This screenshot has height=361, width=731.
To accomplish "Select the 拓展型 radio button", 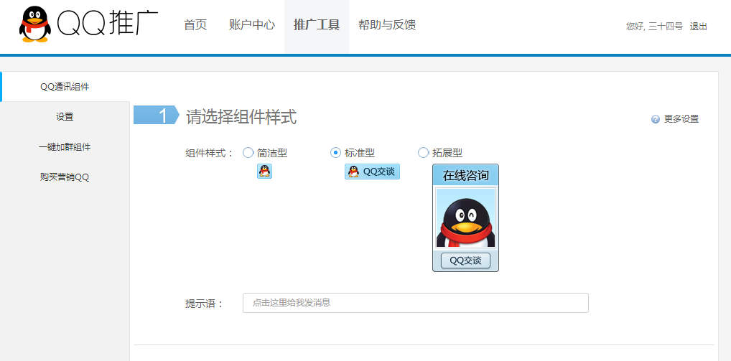I will point(423,152).
